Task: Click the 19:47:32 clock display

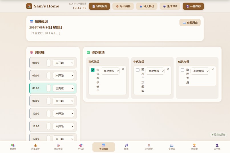Action: (x=80, y=8)
